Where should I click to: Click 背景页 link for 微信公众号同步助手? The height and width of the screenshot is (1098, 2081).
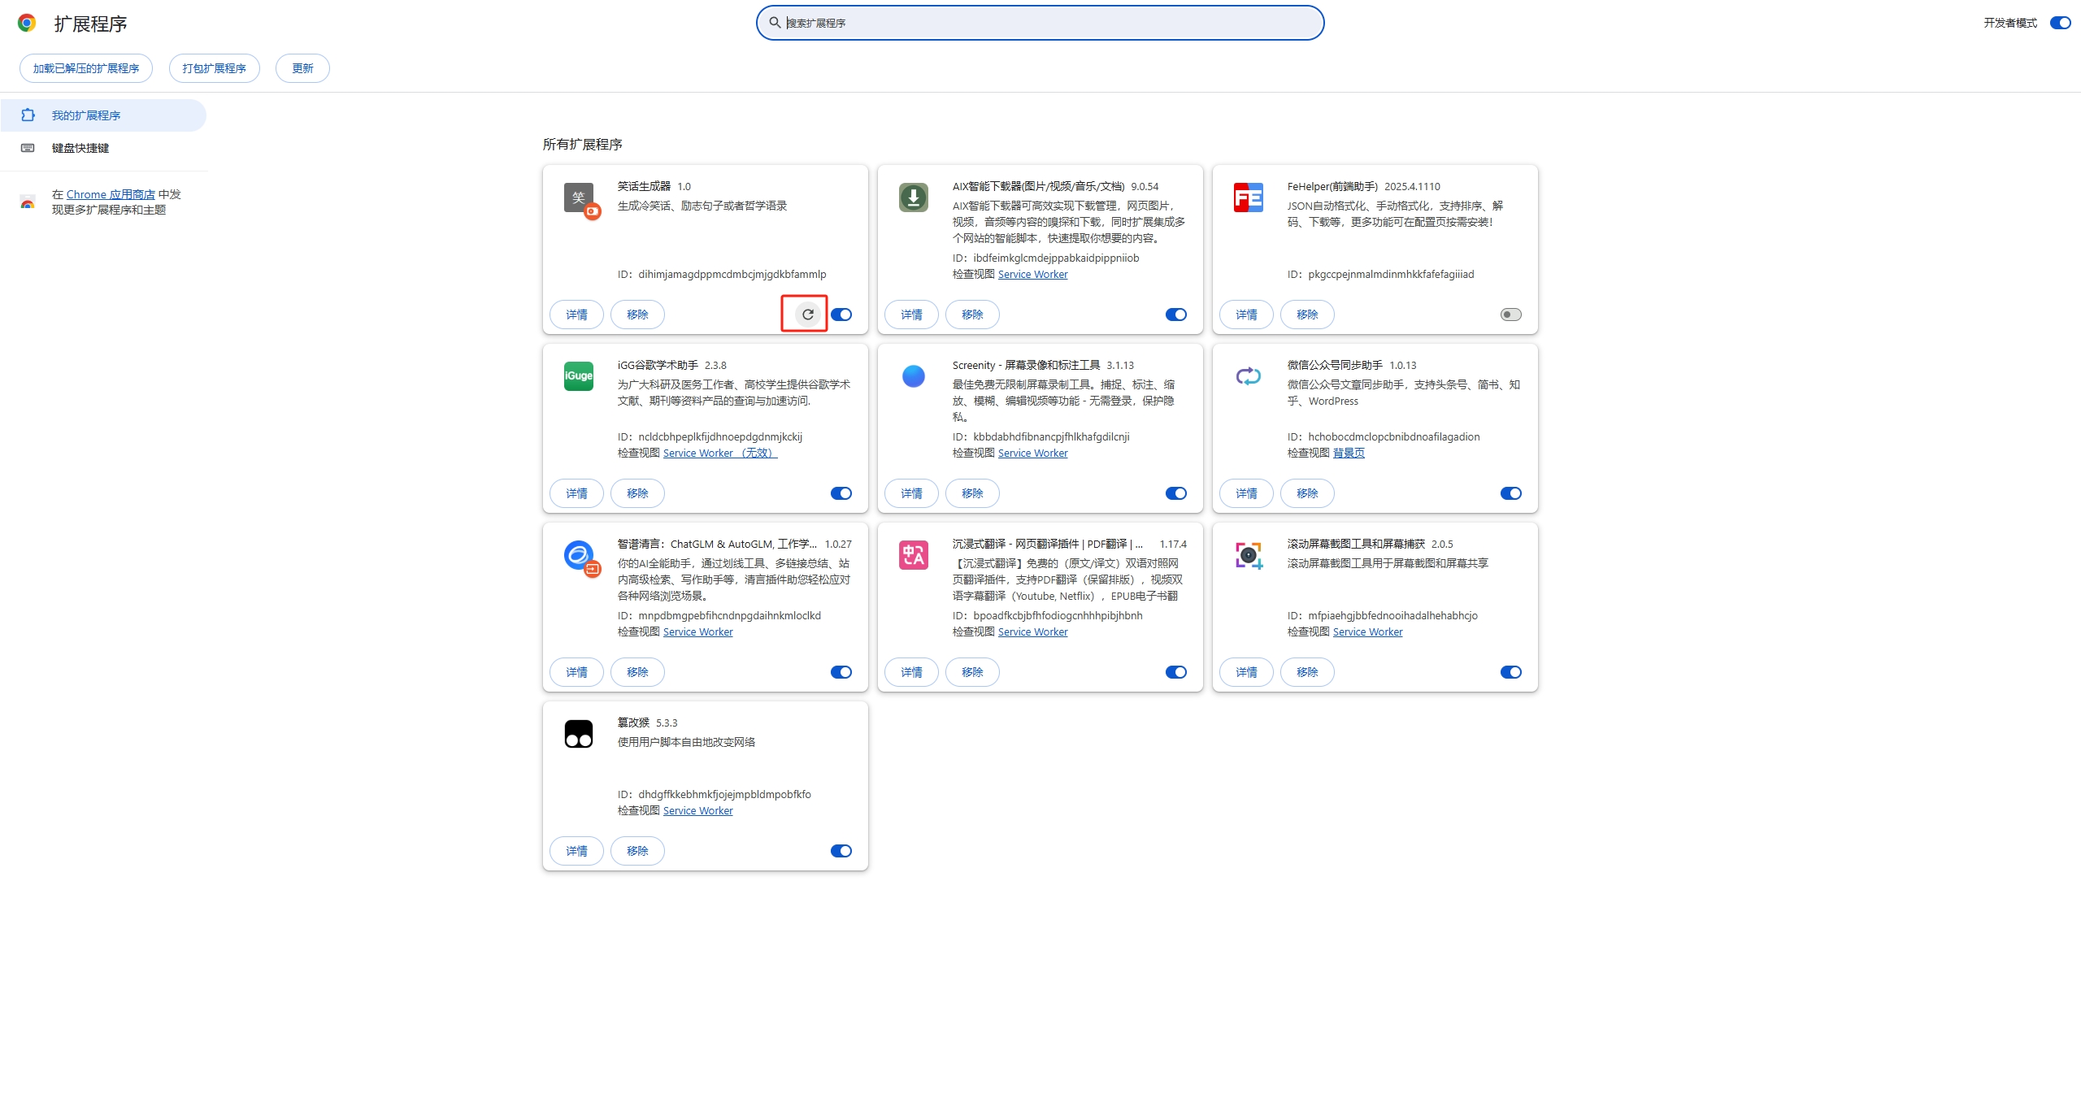(x=1349, y=453)
